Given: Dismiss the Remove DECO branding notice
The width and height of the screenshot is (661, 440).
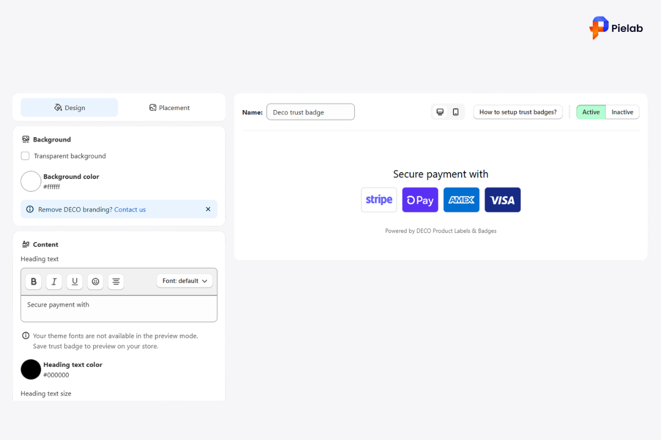Looking at the screenshot, I should point(208,209).
